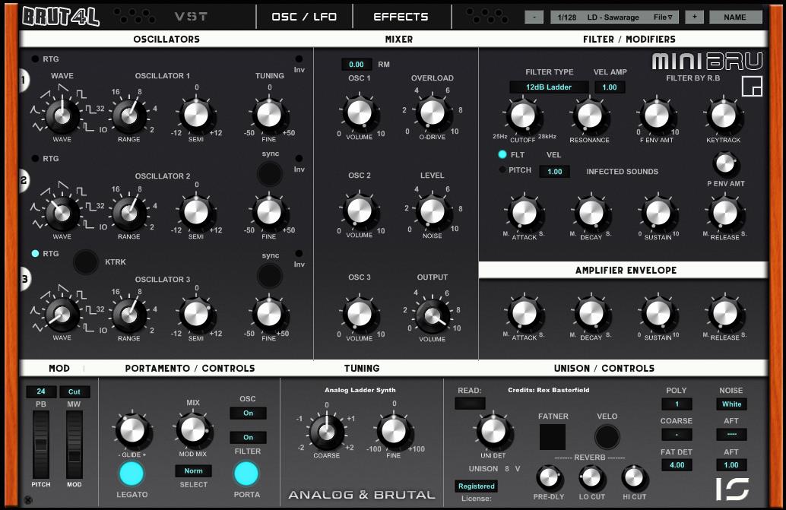Switch to the OSC / LFO tab

coord(304,17)
